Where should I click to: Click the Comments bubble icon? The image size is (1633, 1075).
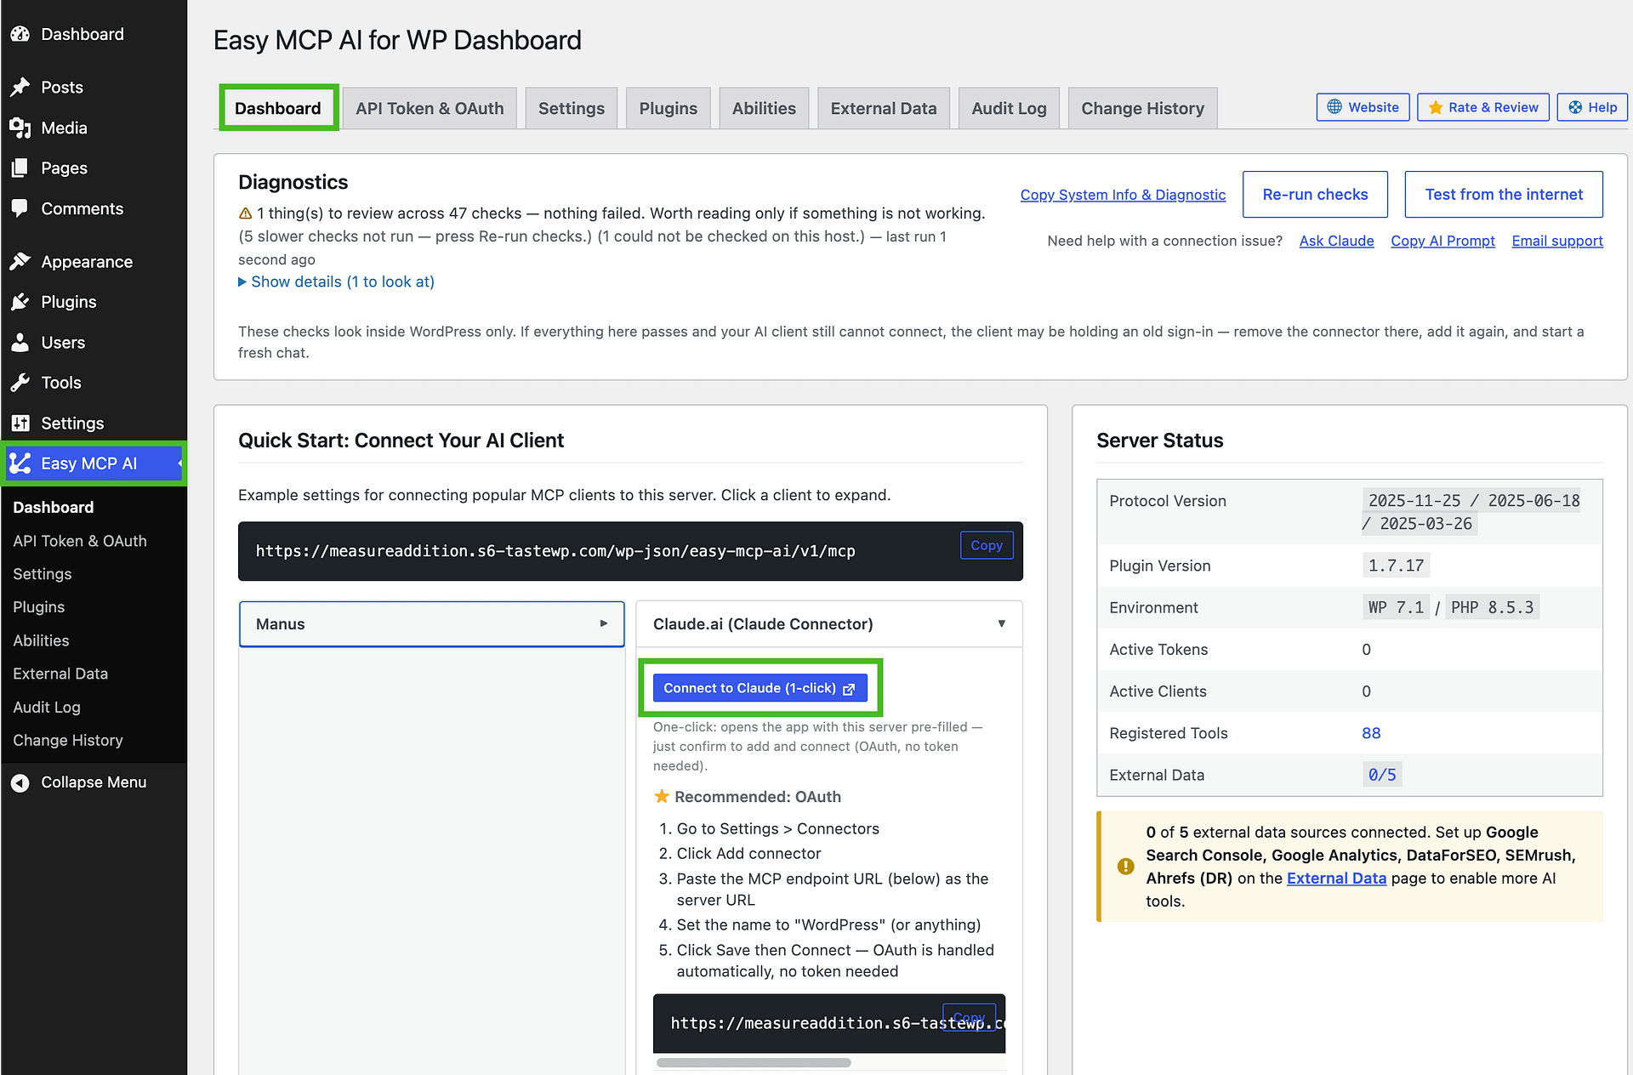click(20, 208)
